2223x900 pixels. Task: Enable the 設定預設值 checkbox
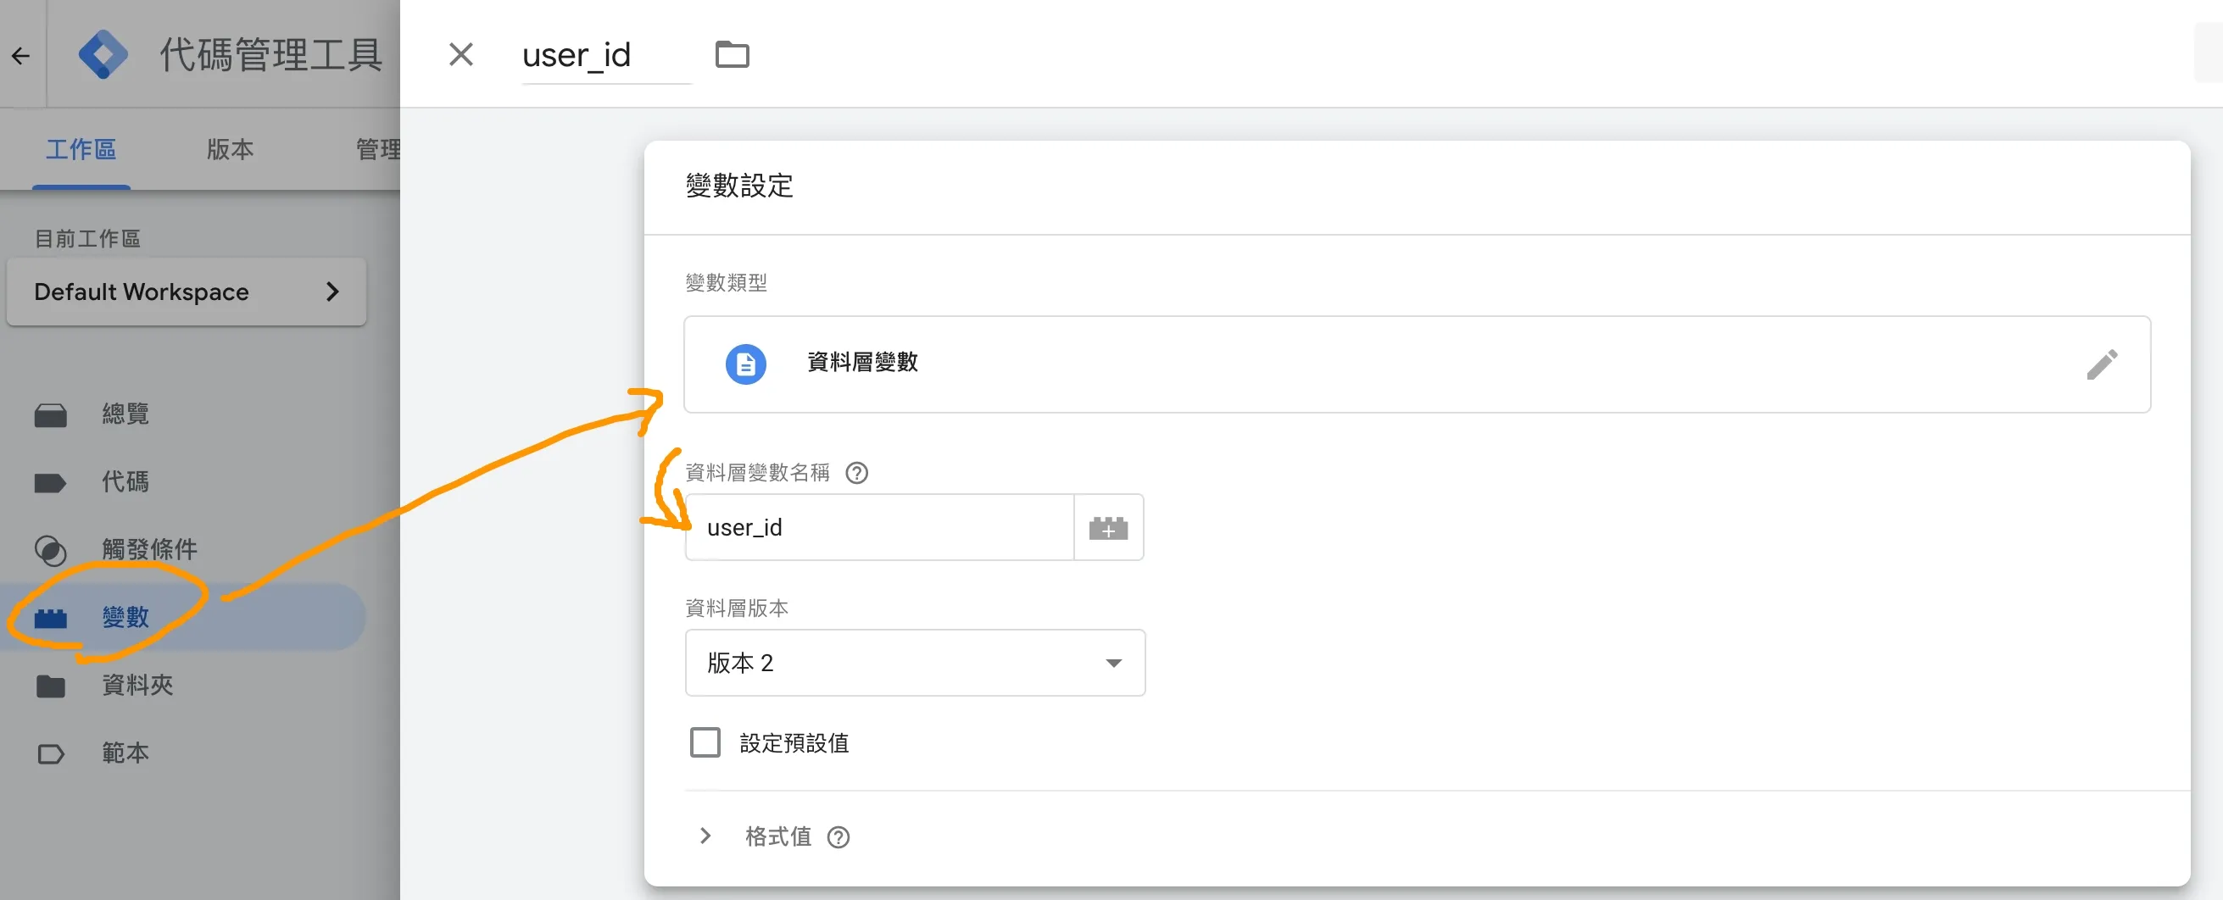tap(705, 742)
